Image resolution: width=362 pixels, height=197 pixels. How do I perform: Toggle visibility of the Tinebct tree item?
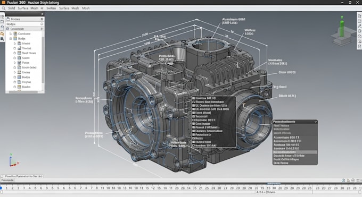pyautogui.click(x=14, y=48)
